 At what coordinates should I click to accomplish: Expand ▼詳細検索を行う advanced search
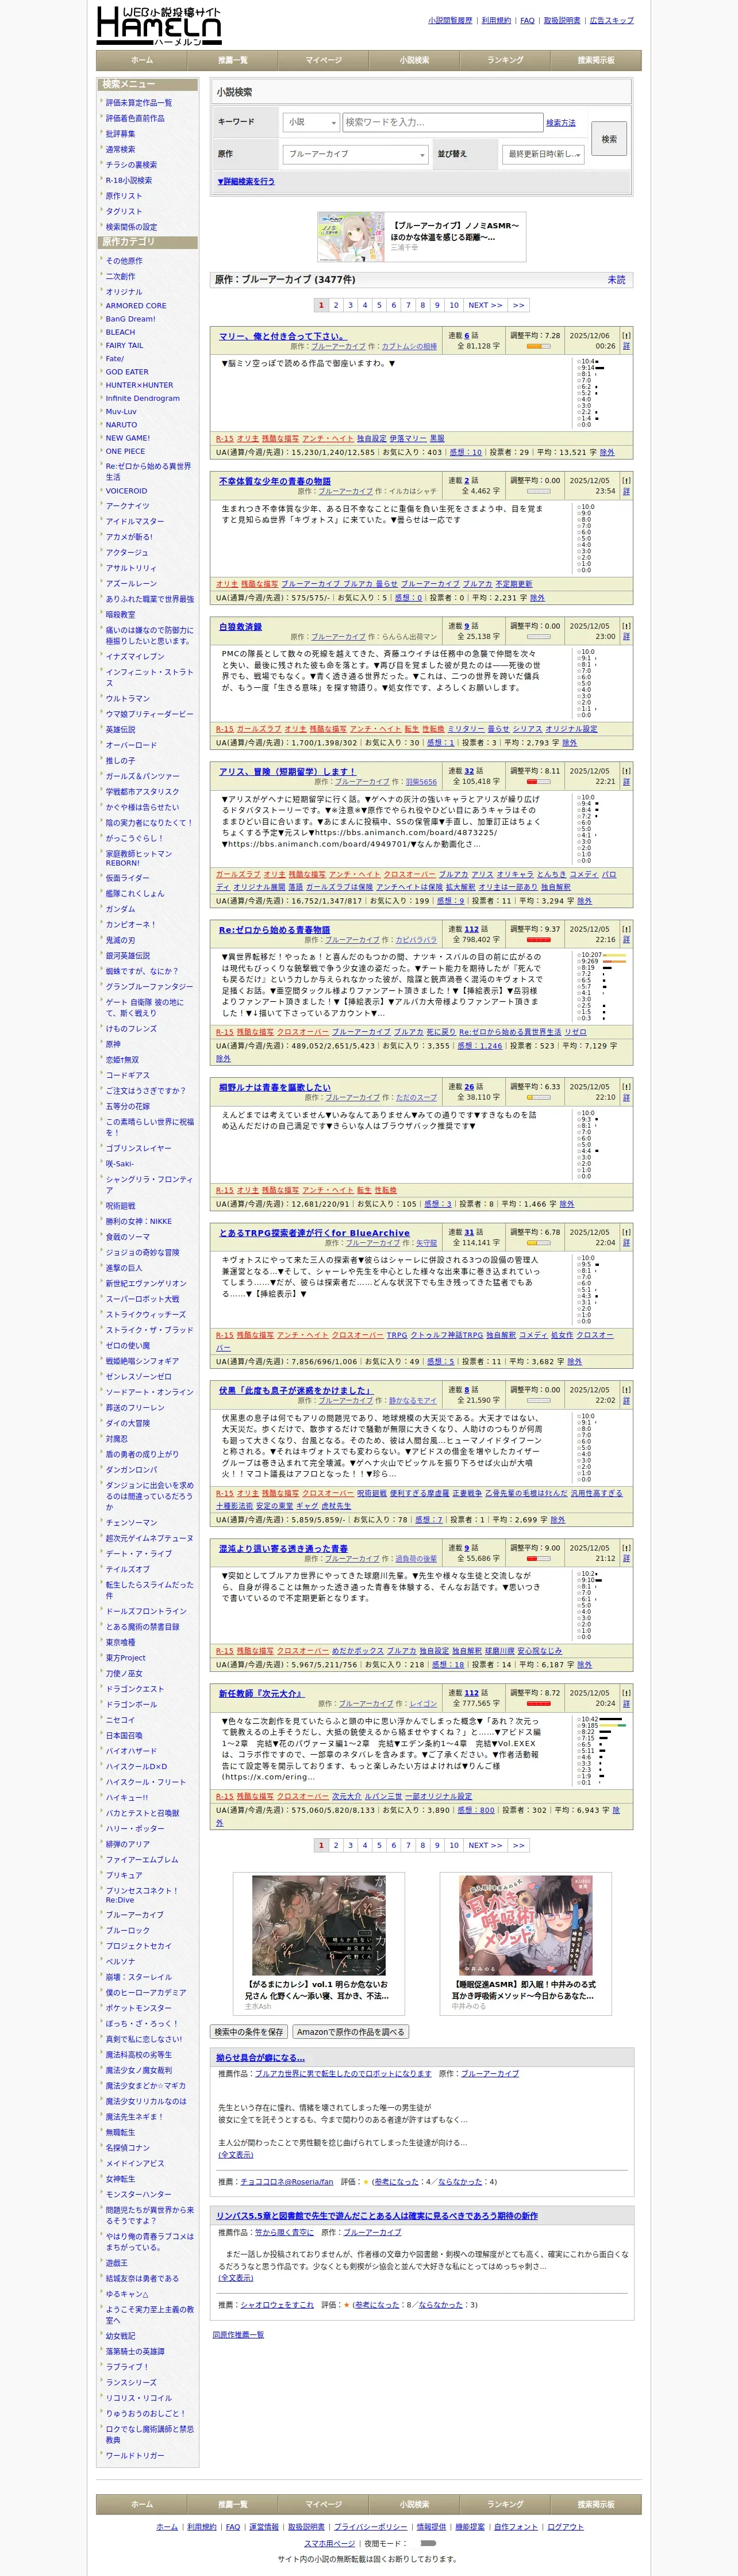tap(246, 182)
